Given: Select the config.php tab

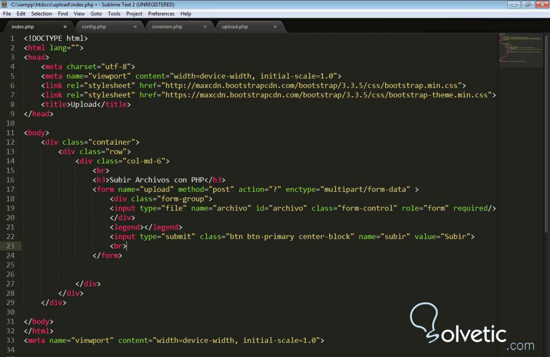Looking at the screenshot, I should point(94,27).
